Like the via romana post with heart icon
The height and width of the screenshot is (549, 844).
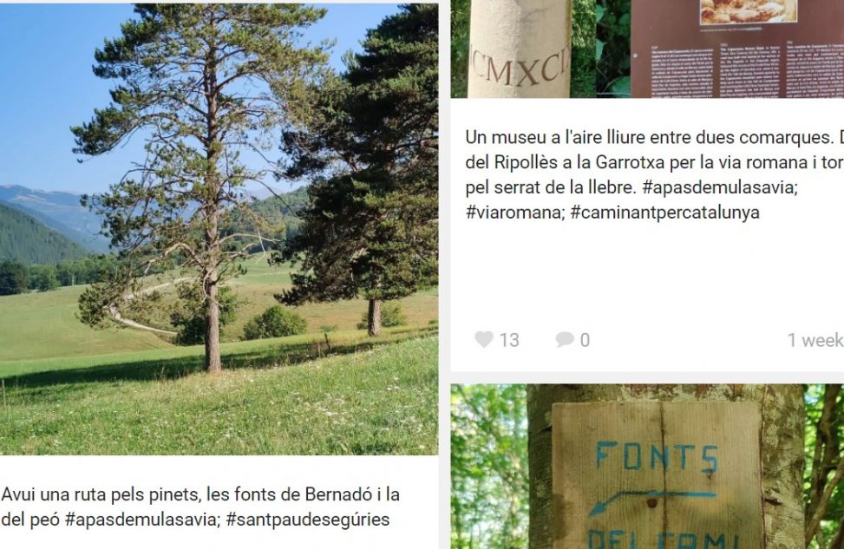coord(483,340)
